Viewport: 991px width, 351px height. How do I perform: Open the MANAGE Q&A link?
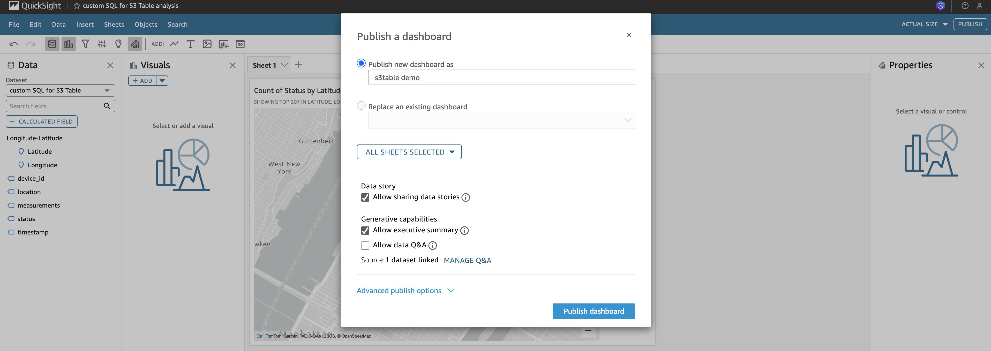(x=467, y=260)
